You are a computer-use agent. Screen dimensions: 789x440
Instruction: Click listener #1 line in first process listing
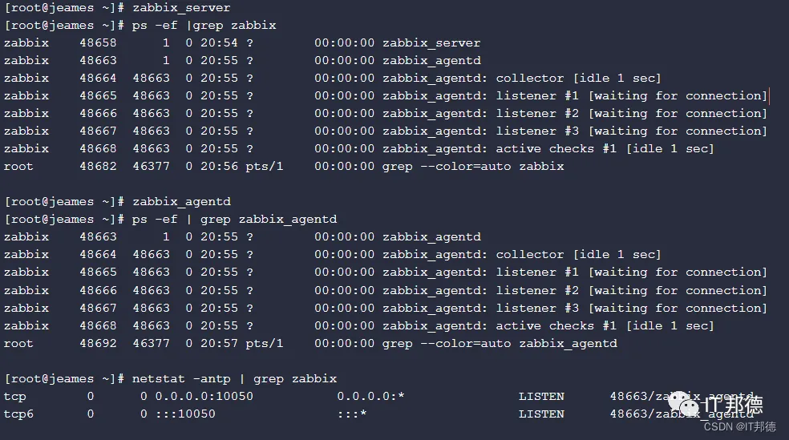[x=386, y=96]
